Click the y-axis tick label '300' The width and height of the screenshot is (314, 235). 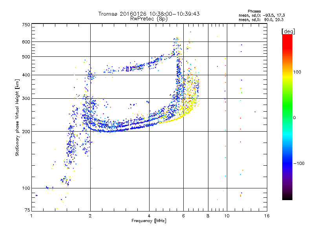[26, 99]
